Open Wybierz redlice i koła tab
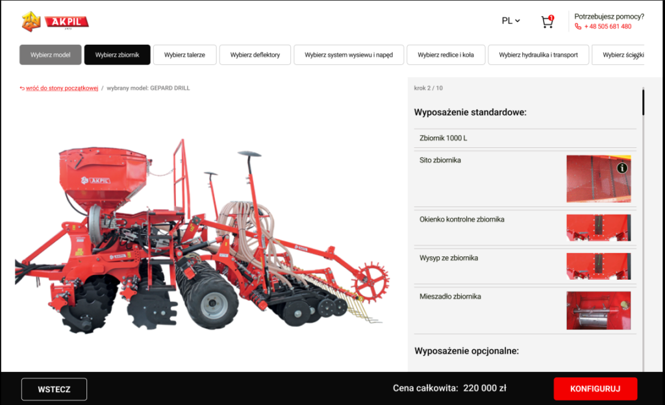The height and width of the screenshot is (405, 665). 445,55
